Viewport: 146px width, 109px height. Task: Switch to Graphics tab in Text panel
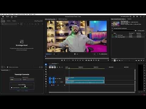coord(14,21)
